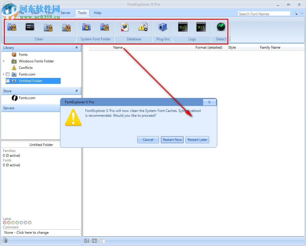This screenshot has height=246, width=306.
Task: Click the yellow warning icon beside Conflicts
Action: (x=14, y=68)
